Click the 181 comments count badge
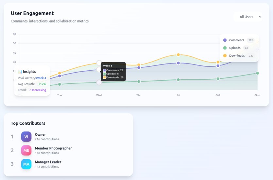 [x=250, y=40]
